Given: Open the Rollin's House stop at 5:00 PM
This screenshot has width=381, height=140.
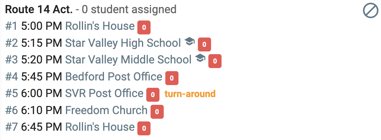Looking at the screenshot, I should [100, 26].
